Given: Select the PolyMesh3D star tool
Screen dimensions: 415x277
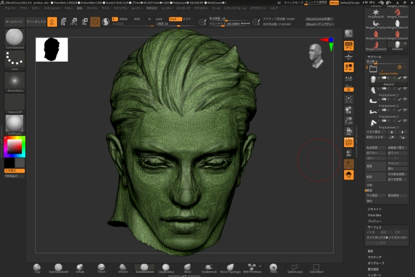Looking at the screenshot, I should [376, 14].
